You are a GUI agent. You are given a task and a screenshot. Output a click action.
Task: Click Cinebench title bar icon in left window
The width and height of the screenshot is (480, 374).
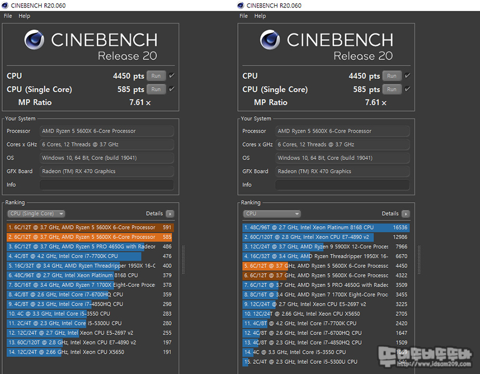coord(5,5)
